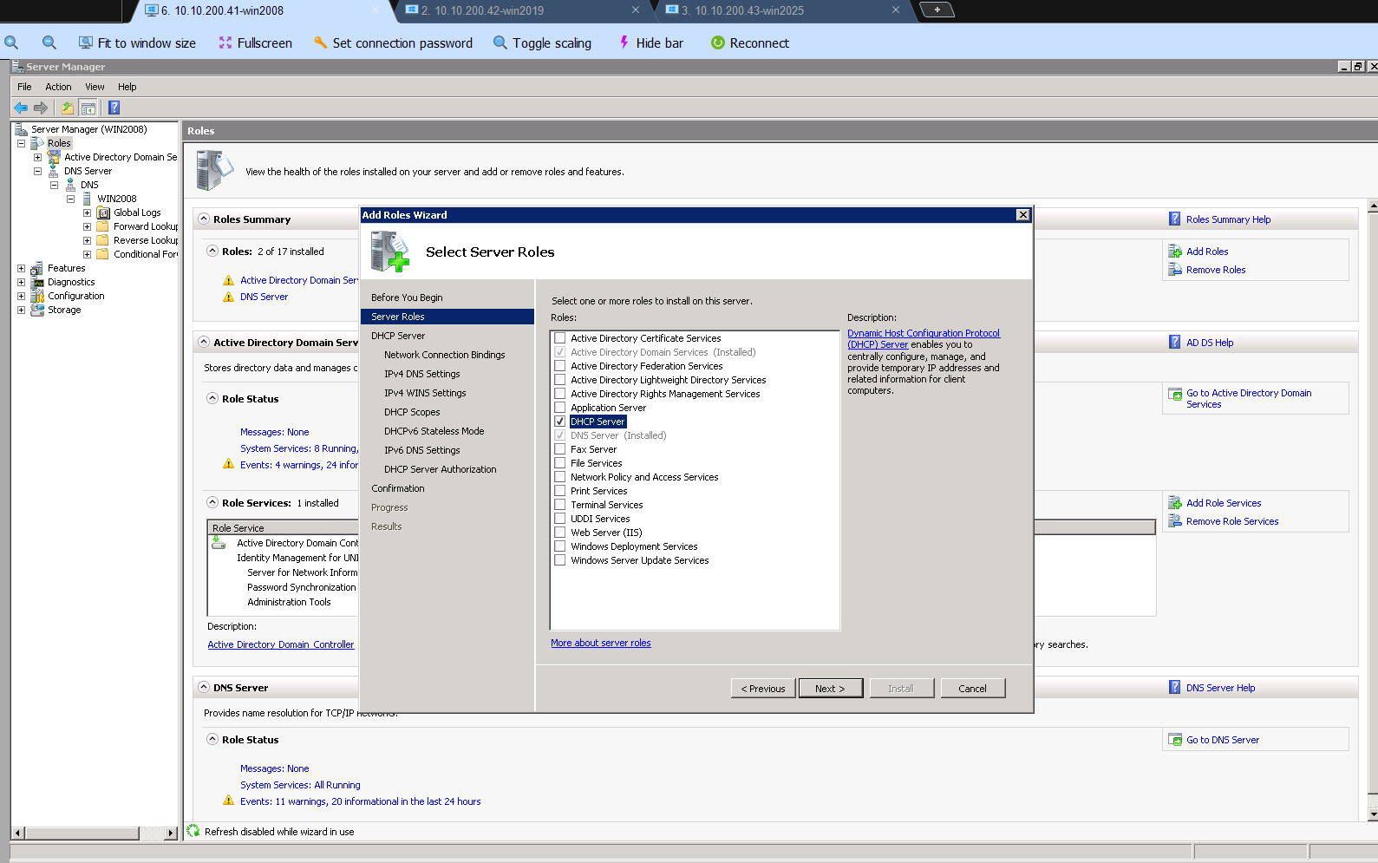The height and width of the screenshot is (863, 1378).
Task: Open the DHCP Server description link
Action: click(x=924, y=338)
